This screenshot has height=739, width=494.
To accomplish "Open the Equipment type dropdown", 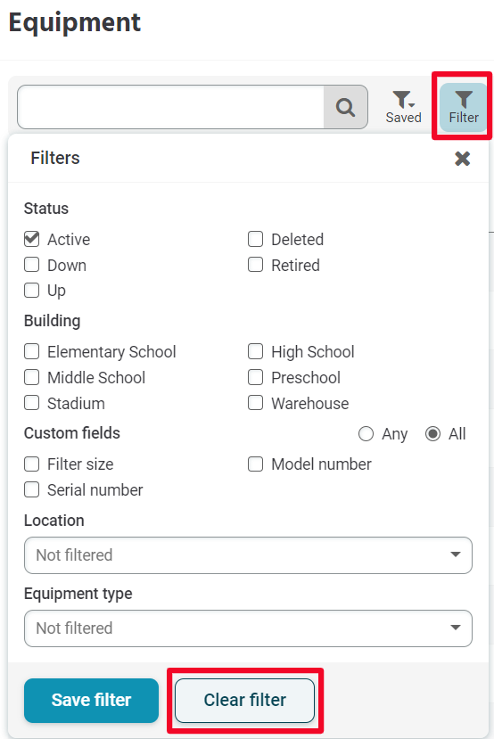I will (248, 628).
